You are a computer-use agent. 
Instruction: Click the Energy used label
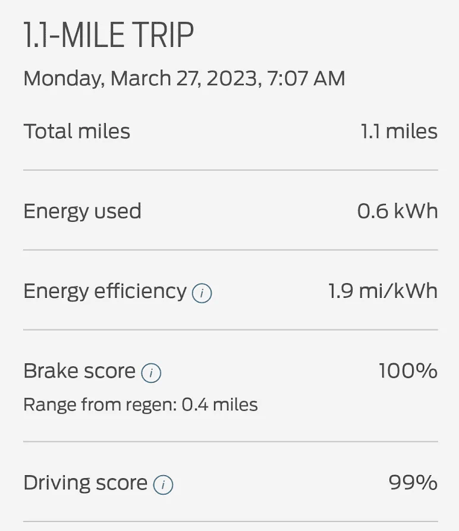(82, 211)
